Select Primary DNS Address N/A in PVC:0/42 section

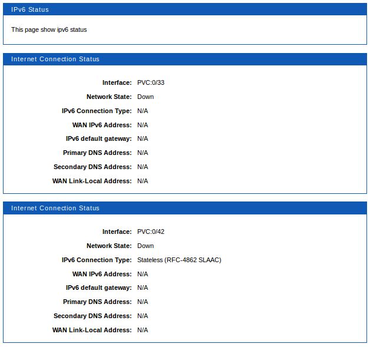(143, 302)
